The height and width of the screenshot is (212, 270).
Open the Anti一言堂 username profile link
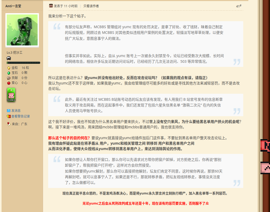coord(13,6)
